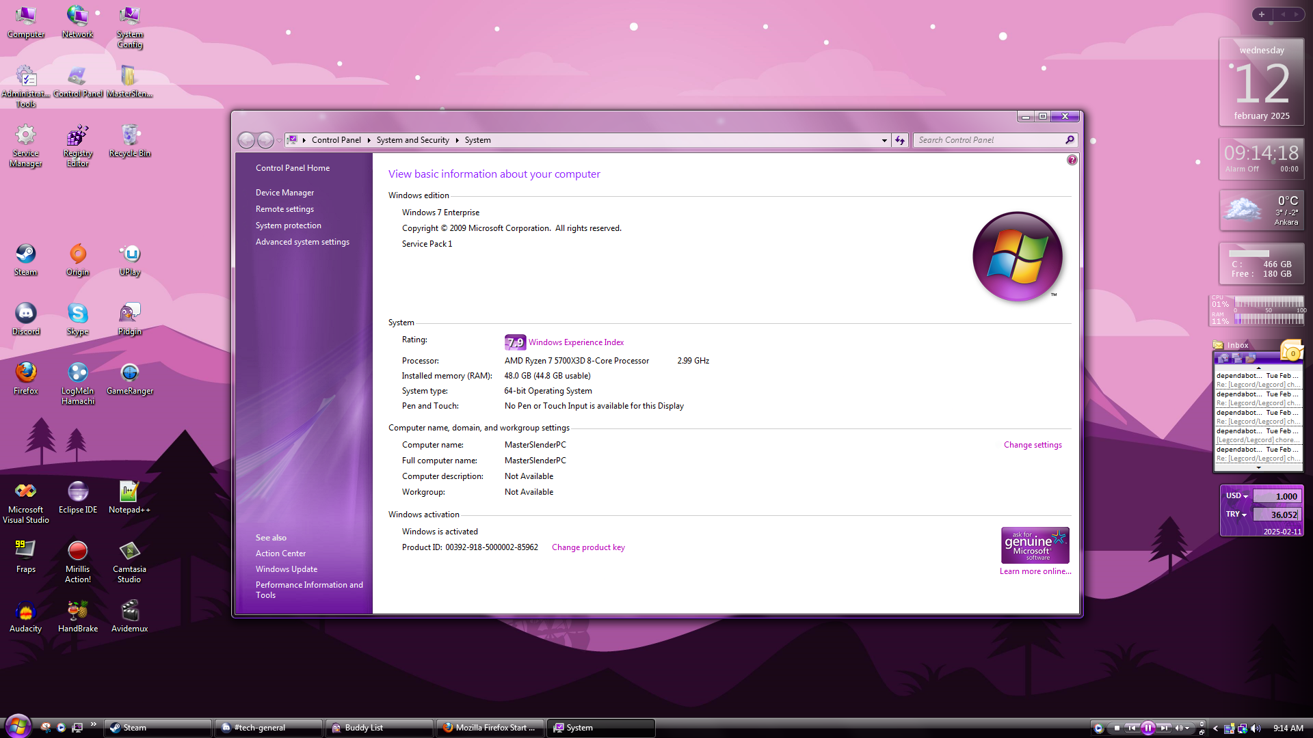This screenshot has width=1313, height=738.
Task: Pause playback in taskbar media player
Action: click(1148, 728)
